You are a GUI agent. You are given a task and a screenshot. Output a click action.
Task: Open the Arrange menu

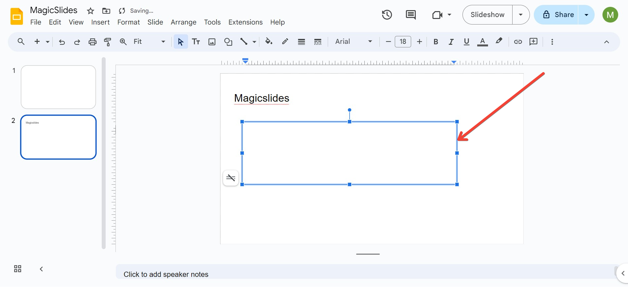(x=183, y=22)
